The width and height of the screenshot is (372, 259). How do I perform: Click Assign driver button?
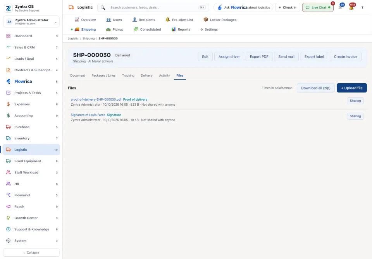coord(229,57)
